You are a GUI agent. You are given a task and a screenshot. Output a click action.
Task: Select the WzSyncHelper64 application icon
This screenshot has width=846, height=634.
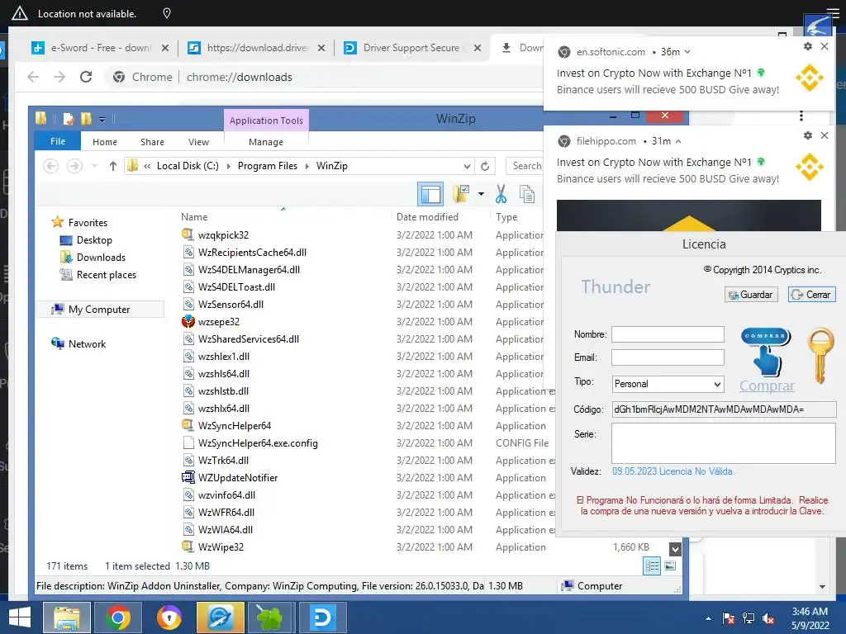188,425
